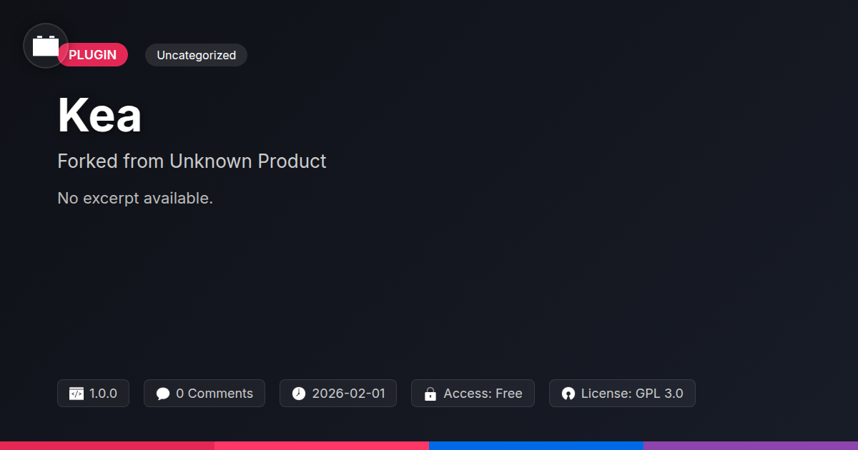This screenshot has width=858, height=450.
Task: Click the clock icon next to the date
Action: pos(299,394)
